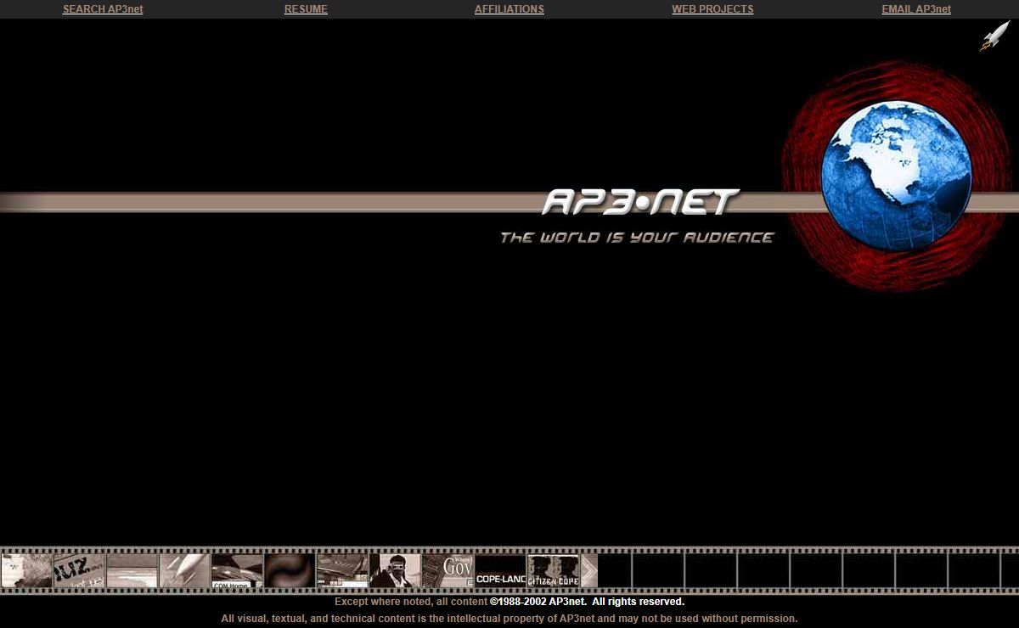Select the rocket thumbnail in filmstrip
Screen dimensions: 1019x628
[x=184, y=571]
